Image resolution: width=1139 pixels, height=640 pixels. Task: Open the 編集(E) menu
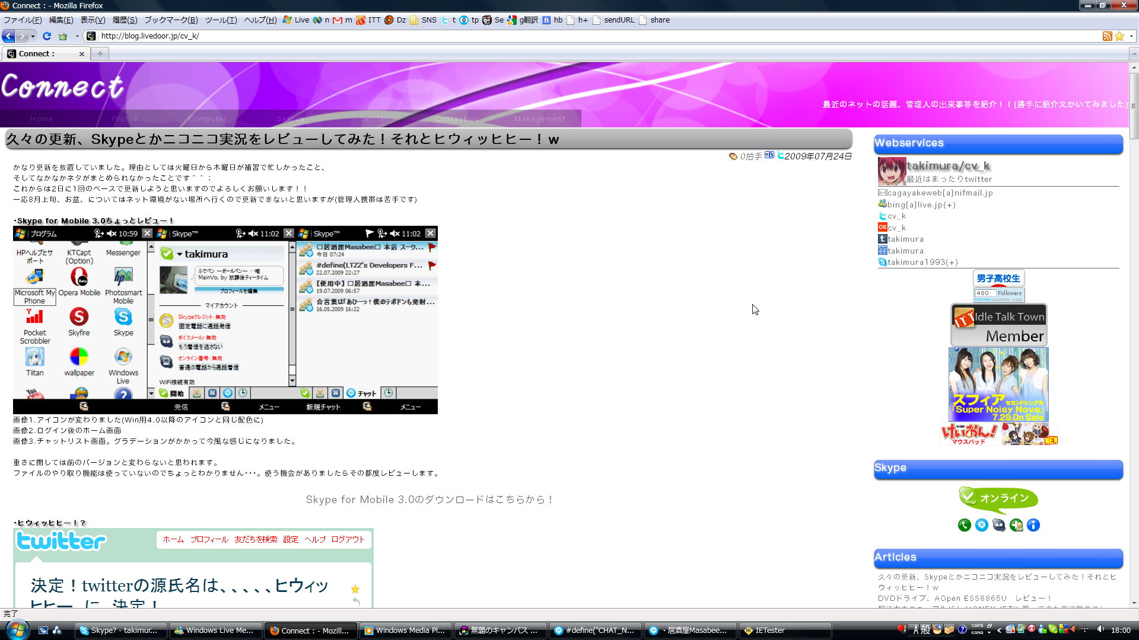pos(61,20)
